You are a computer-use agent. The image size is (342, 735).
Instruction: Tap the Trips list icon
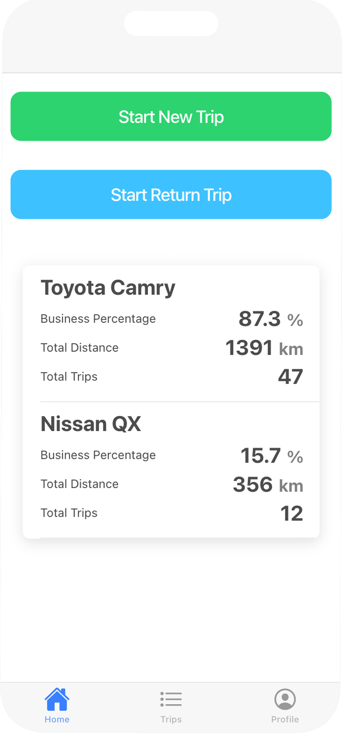171,700
